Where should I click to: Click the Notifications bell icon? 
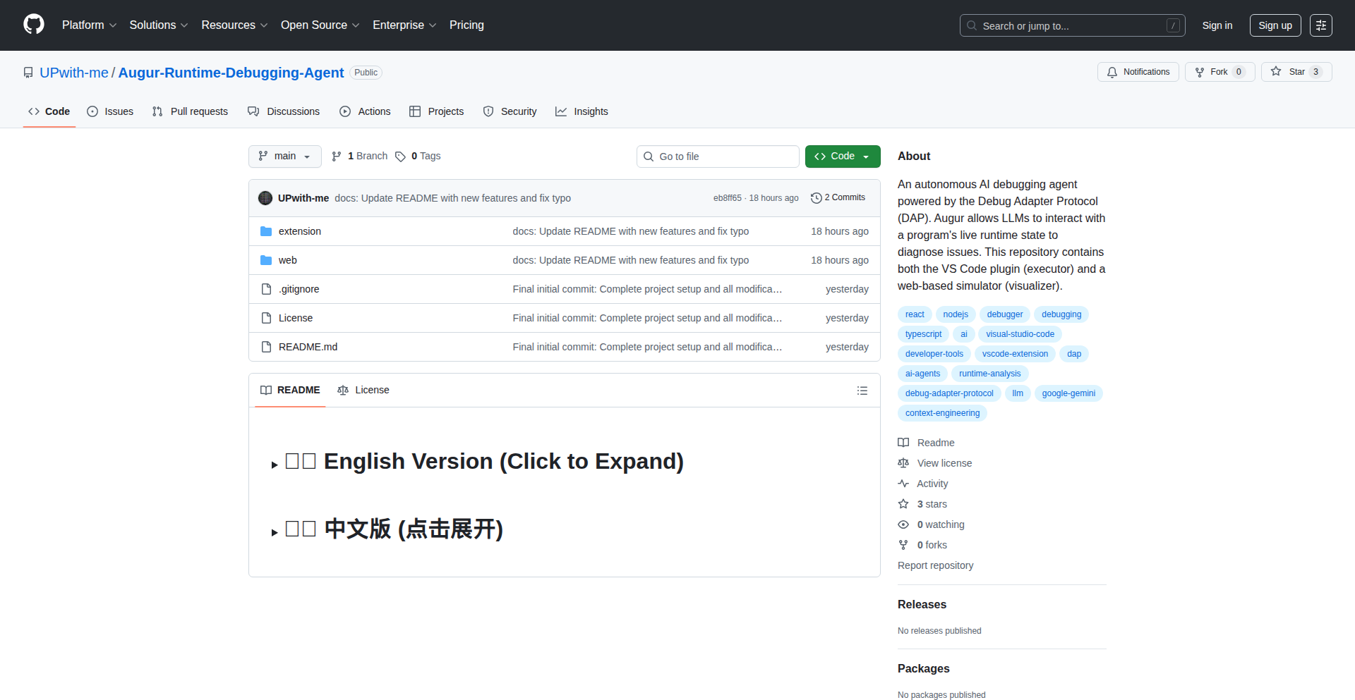point(1112,72)
